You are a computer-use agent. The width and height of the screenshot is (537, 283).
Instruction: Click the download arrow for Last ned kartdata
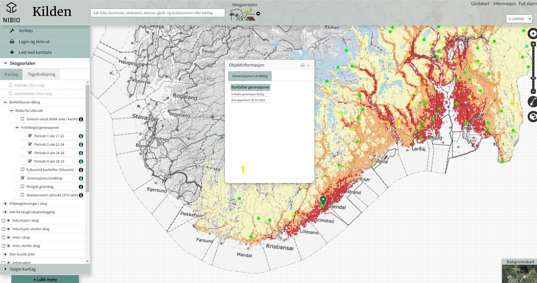tap(12, 52)
